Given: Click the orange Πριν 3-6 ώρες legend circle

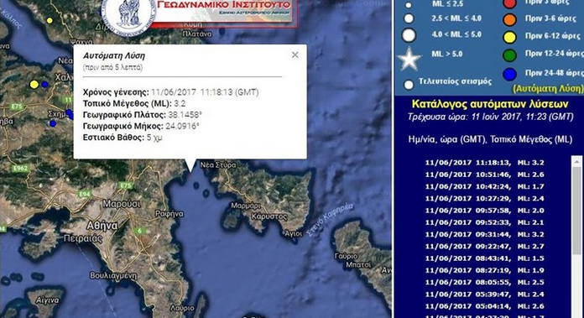Looking at the screenshot, I should [x=509, y=19].
